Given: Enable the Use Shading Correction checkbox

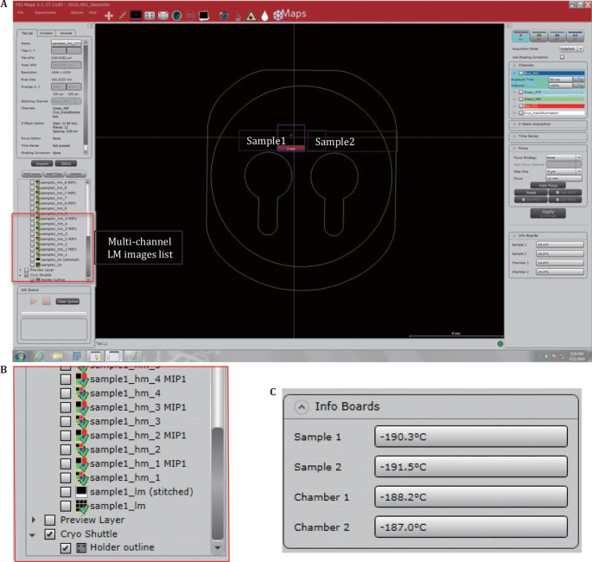Looking at the screenshot, I should (562, 56).
